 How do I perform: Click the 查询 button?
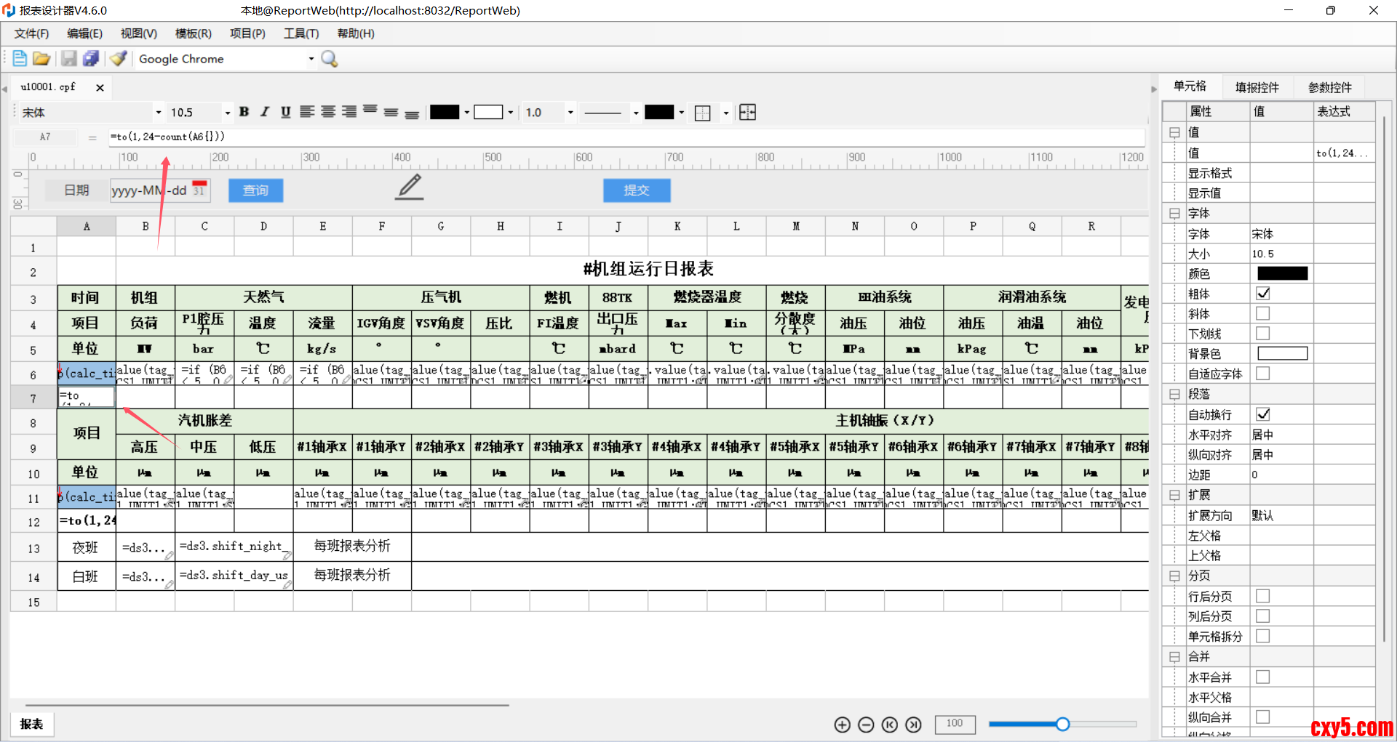pos(255,190)
